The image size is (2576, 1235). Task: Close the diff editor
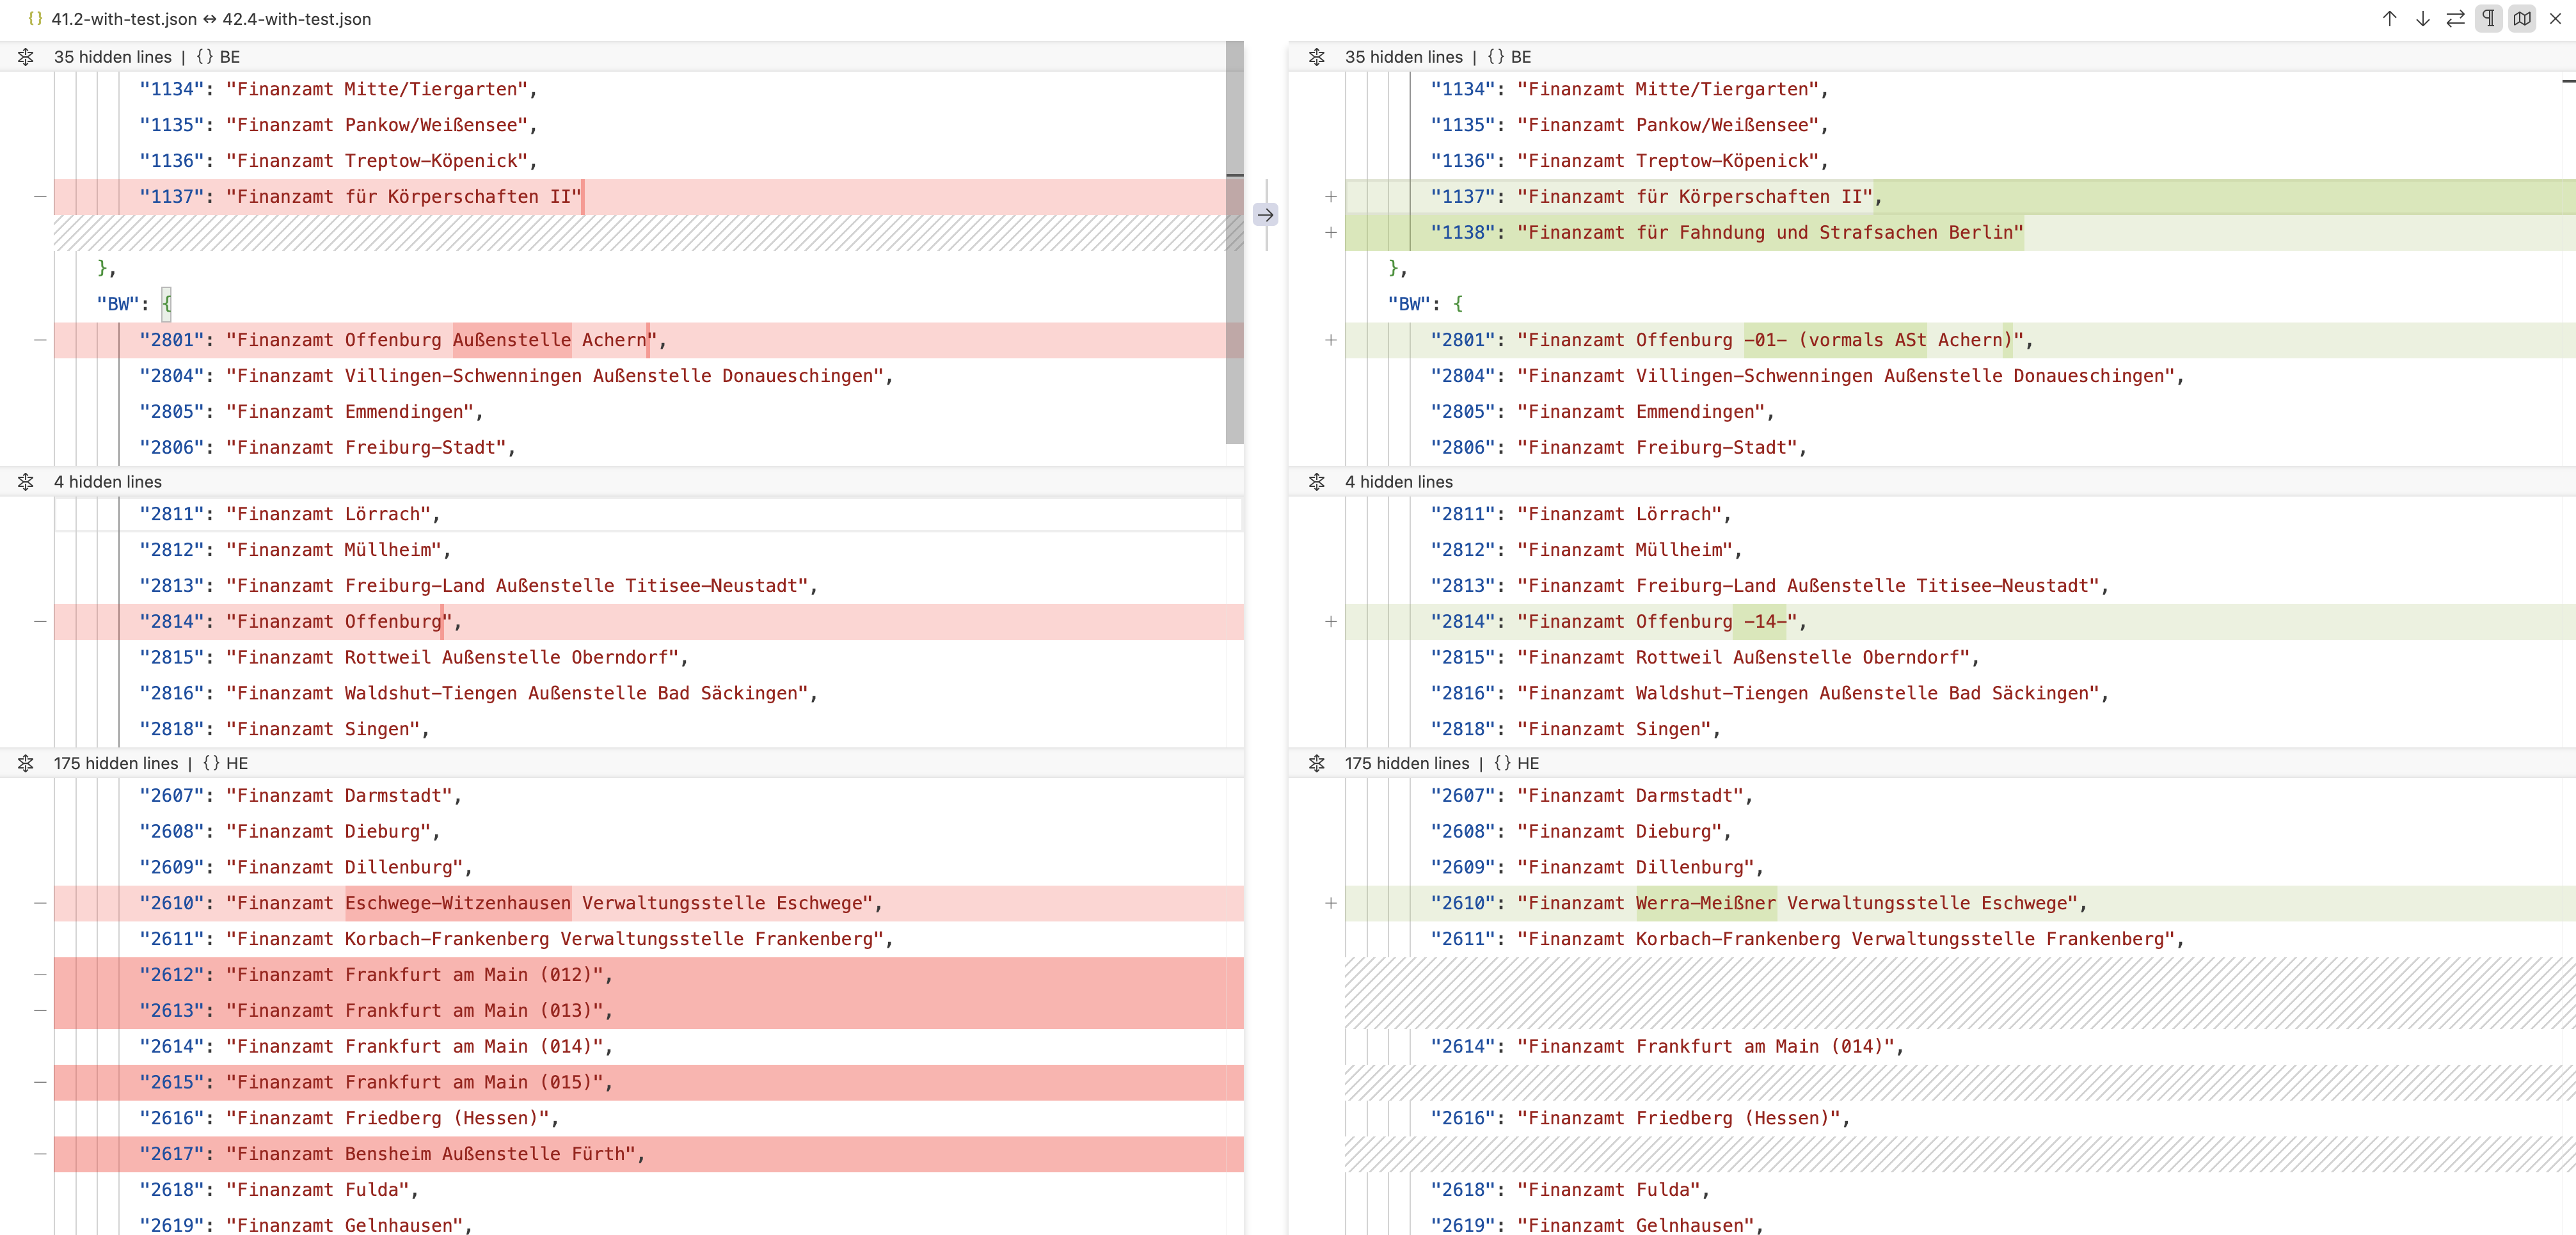(x=2556, y=19)
